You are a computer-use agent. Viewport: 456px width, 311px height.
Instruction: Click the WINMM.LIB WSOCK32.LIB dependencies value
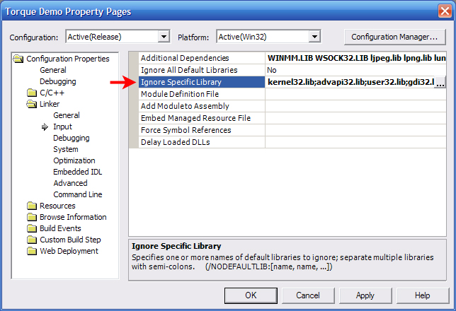click(355, 58)
